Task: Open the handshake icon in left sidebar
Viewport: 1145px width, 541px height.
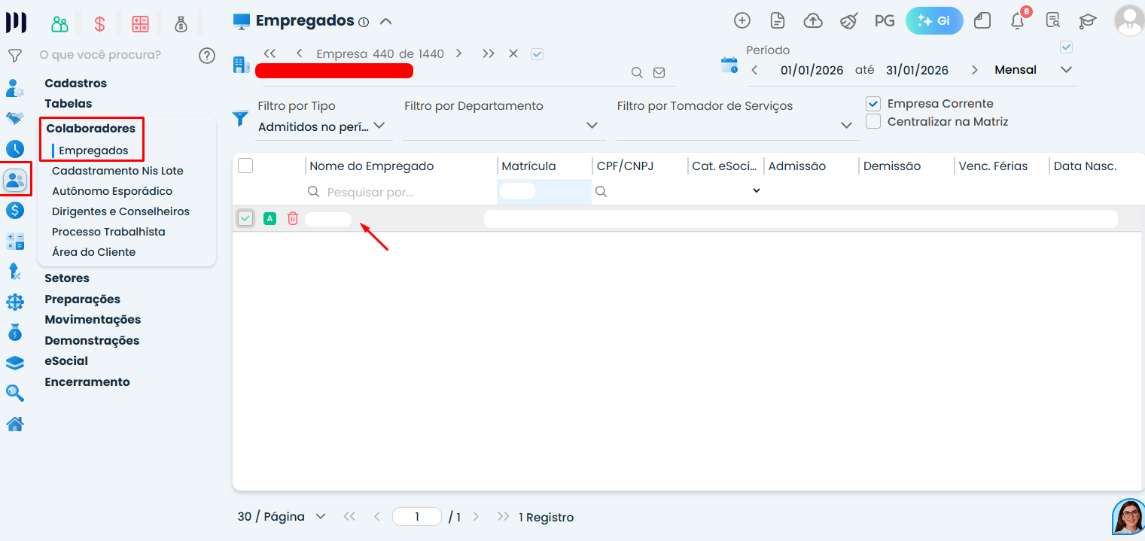Action: [x=15, y=118]
